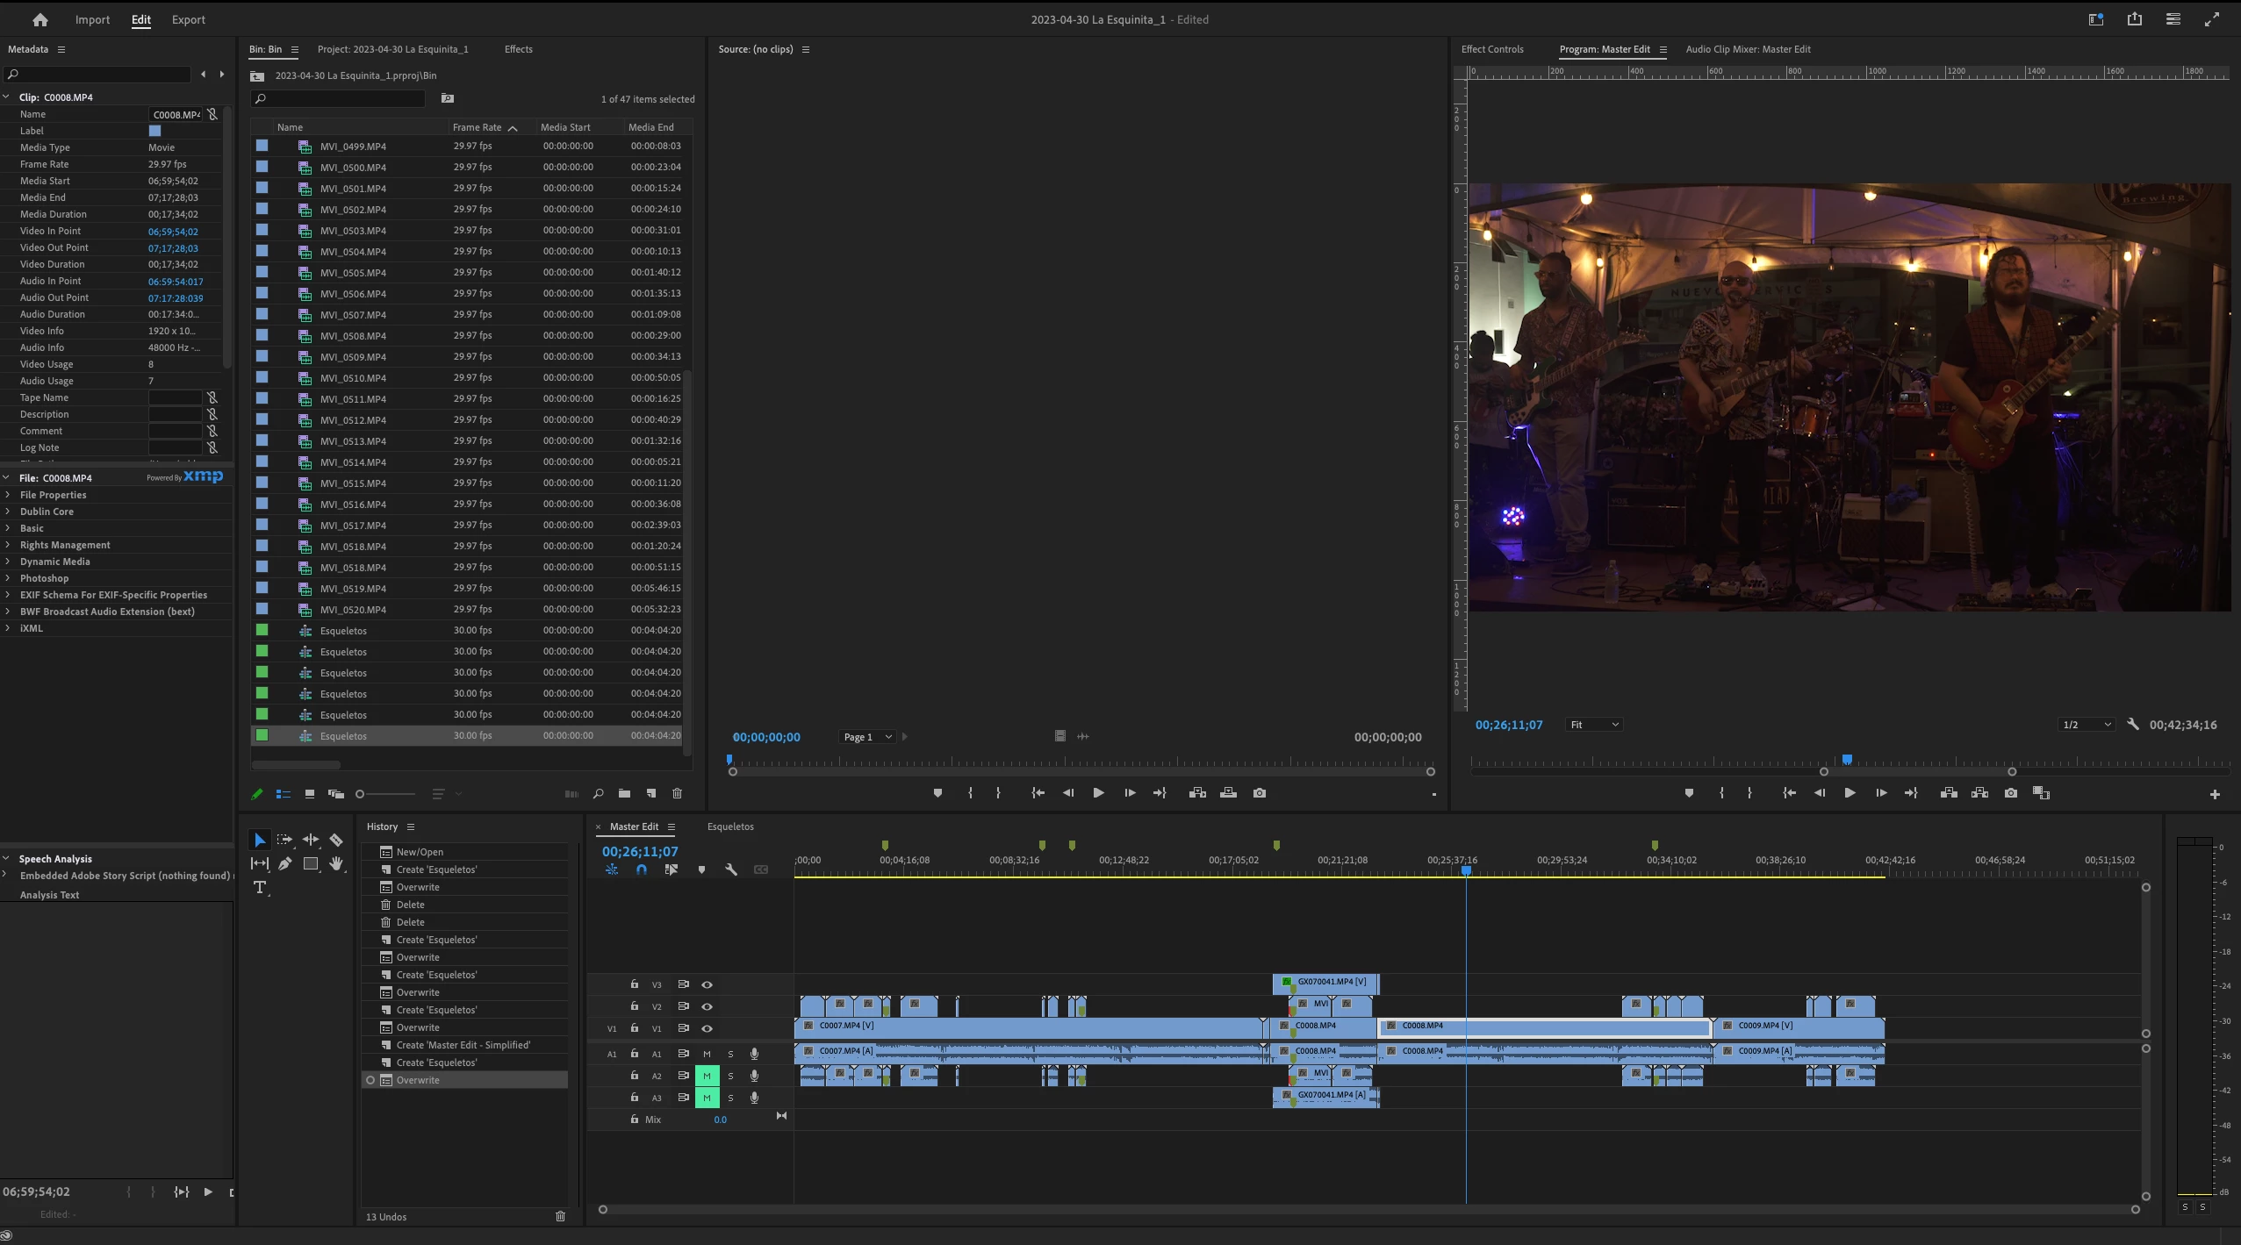The image size is (2241, 1245).
Task: Click the Home icon
Action: click(x=40, y=19)
